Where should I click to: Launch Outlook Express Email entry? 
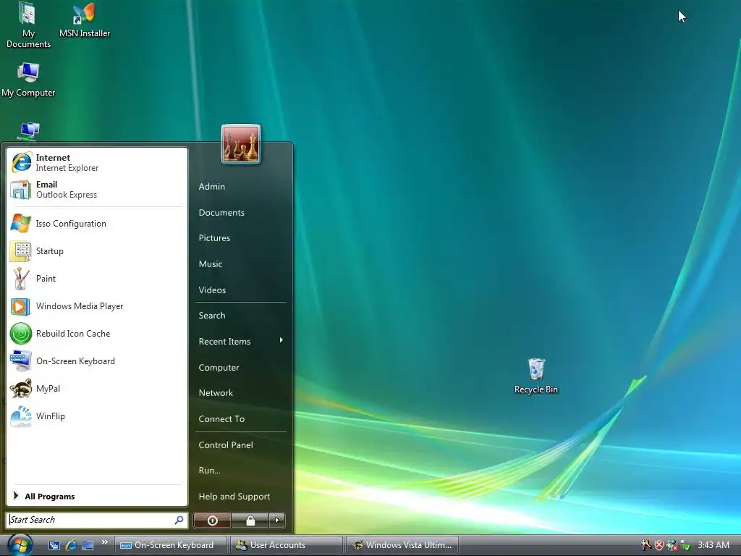(97, 190)
